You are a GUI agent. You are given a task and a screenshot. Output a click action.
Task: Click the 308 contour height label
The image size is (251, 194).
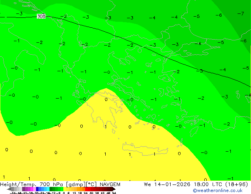coord(41,17)
